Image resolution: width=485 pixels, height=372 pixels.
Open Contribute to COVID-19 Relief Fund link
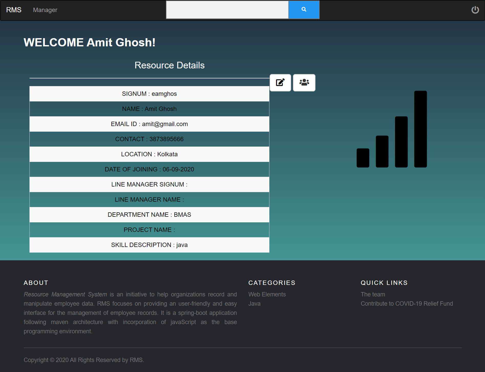[x=407, y=304]
